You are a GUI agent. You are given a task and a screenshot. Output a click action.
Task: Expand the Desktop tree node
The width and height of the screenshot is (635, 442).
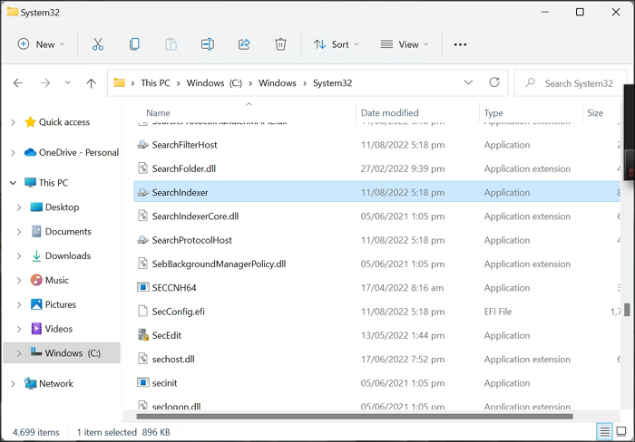click(x=19, y=207)
